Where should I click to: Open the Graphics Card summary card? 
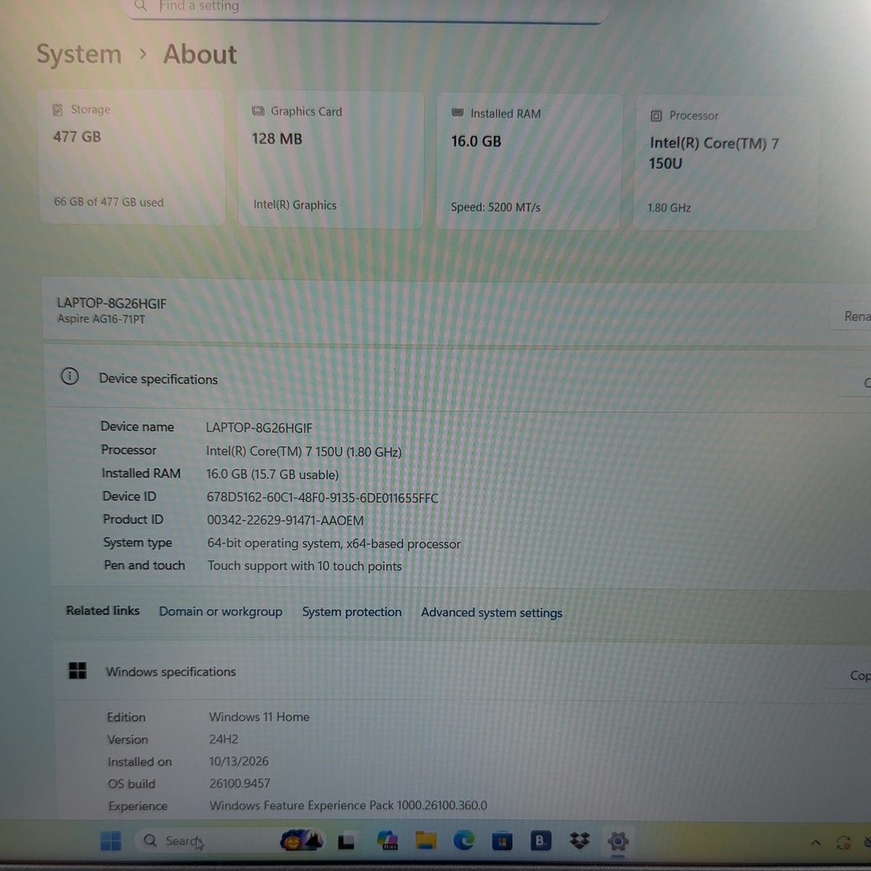[x=331, y=160]
